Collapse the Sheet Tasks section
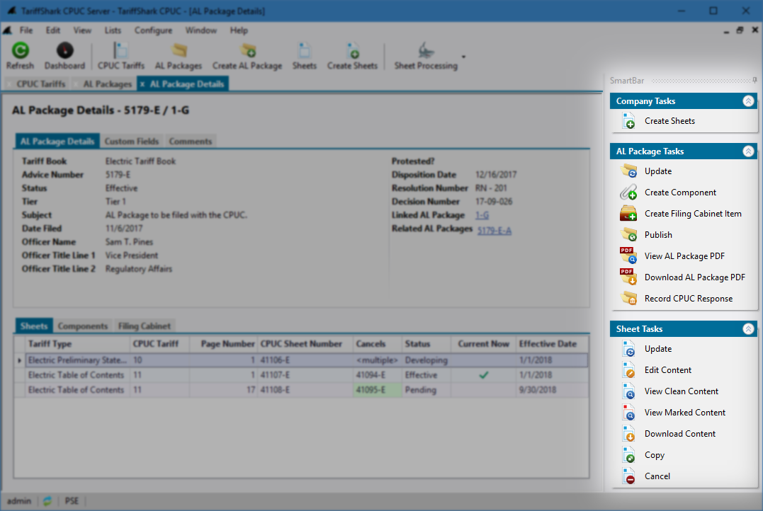Viewport: 763px width, 511px height. tap(748, 329)
